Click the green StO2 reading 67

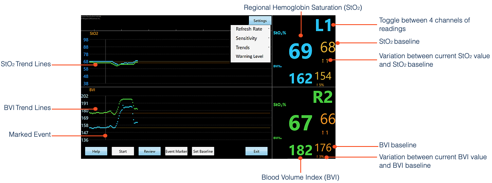300,124
